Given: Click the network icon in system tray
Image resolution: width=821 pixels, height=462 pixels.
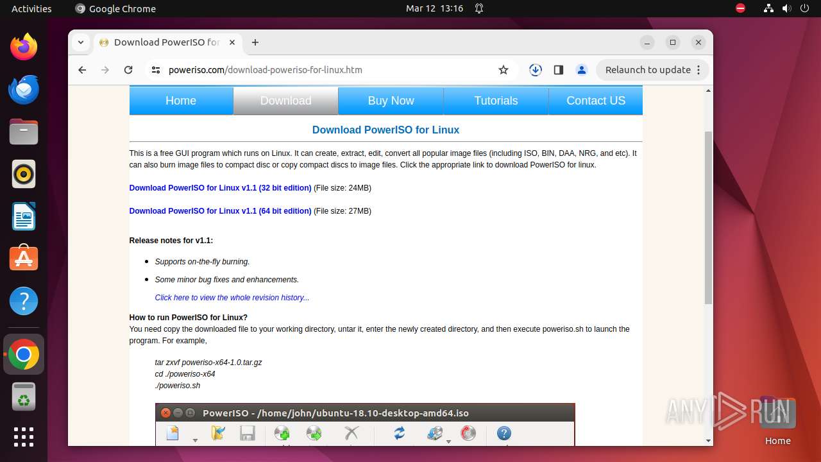Looking at the screenshot, I should coord(769,8).
